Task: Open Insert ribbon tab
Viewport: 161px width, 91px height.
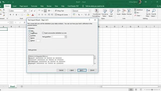Action: coord(15,6)
